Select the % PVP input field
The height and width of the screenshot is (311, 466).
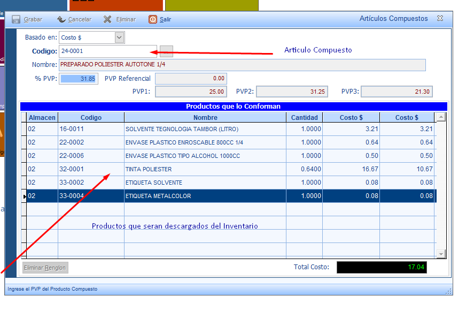(x=79, y=79)
